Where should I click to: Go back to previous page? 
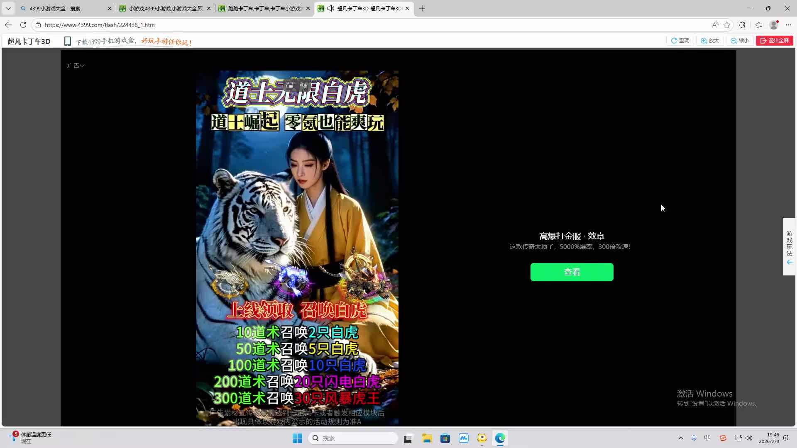[8, 25]
